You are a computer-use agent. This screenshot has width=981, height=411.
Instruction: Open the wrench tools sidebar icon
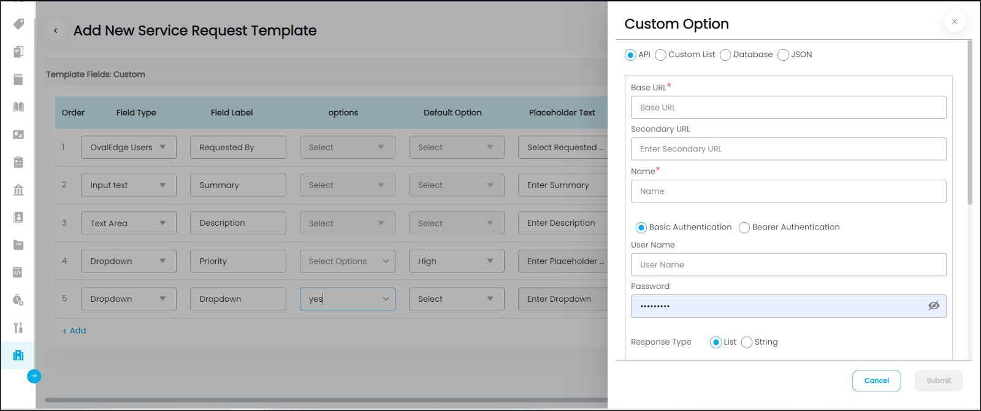click(18, 328)
